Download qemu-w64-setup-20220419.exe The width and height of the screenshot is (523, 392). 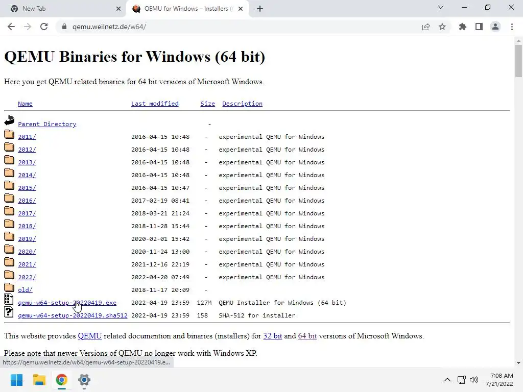point(67,303)
